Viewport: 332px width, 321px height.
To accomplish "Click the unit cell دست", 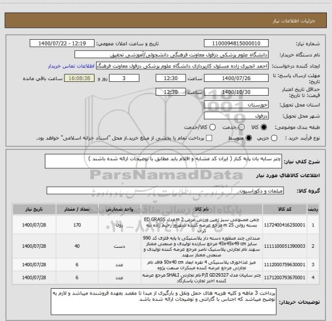I will [x=119, y=246].
